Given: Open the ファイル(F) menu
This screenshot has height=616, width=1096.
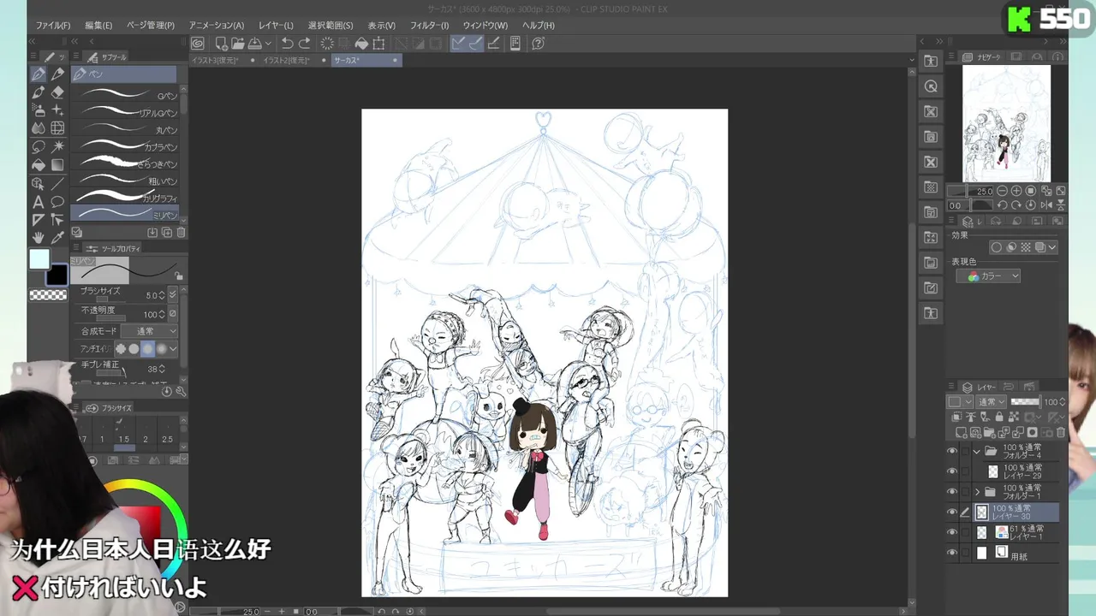Looking at the screenshot, I should [x=53, y=26].
